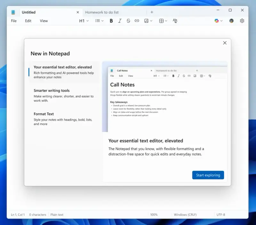Open Notepad settings gear
Screen dimensions: 256x225
(x=242, y=21)
